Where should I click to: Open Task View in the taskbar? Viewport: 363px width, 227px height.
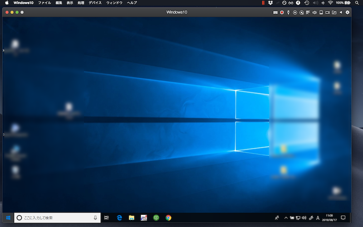tap(107, 217)
